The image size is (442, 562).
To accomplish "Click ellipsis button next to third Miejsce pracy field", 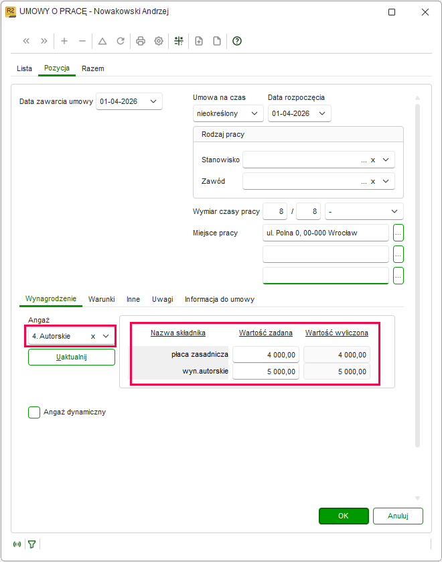I will 398,276.
